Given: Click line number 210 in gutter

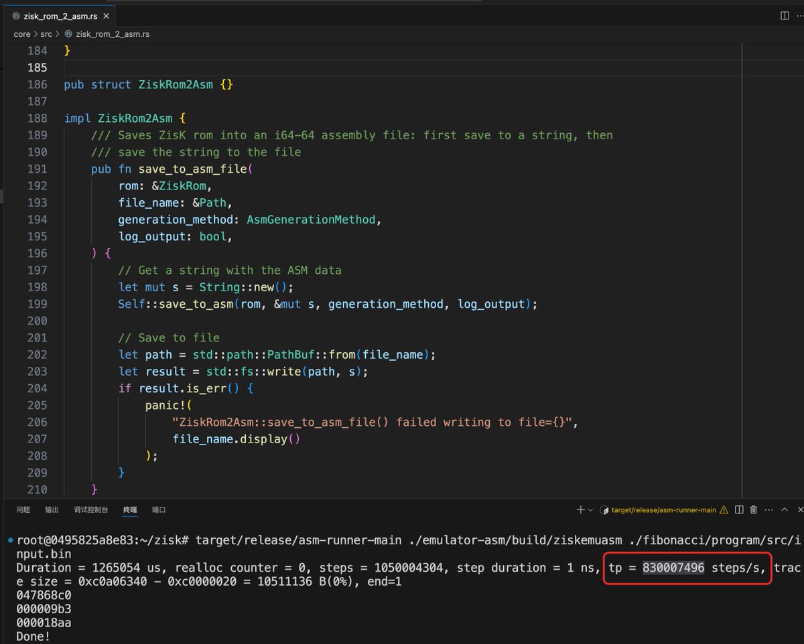Looking at the screenshot, I should (37, 489).
